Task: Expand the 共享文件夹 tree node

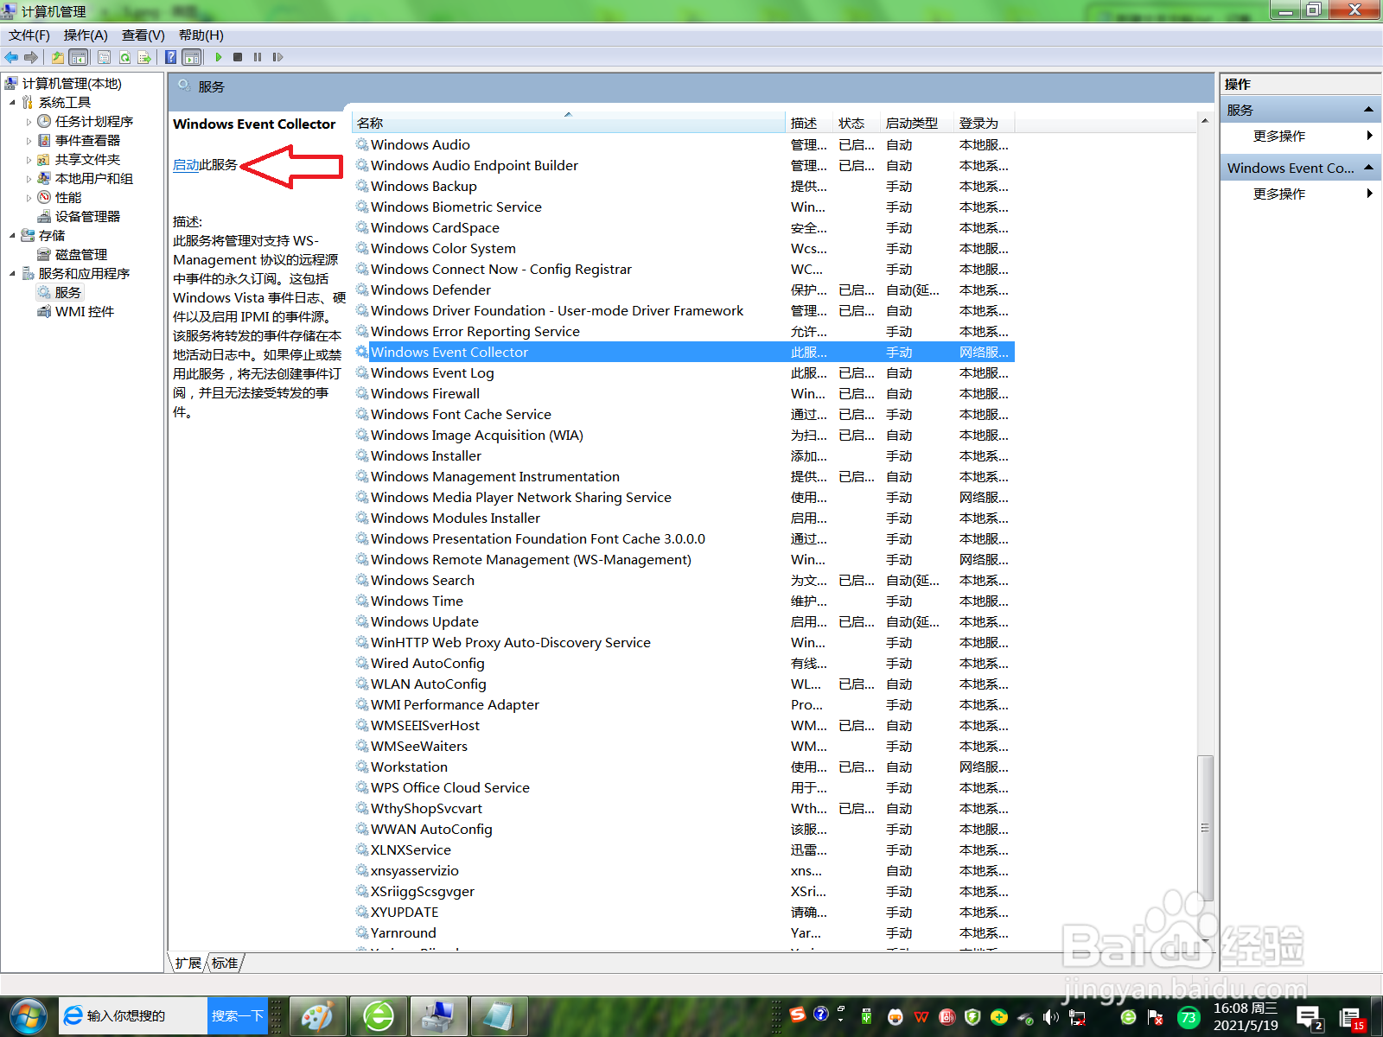Action: [29, 160]
